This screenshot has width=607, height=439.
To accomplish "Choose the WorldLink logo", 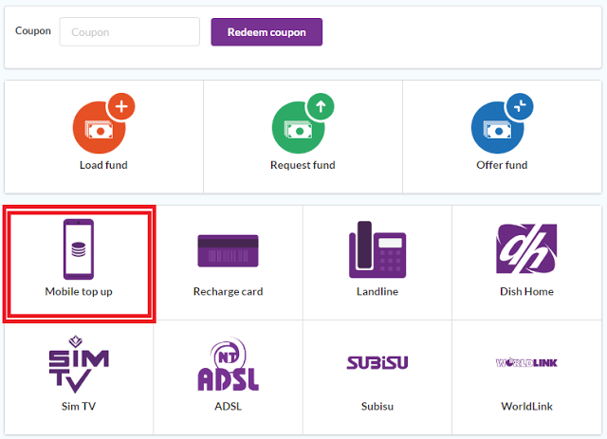I will [x=525, y=363].
